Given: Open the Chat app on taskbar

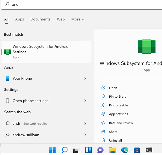Looking at the screenshot, I should pos(100,150).
